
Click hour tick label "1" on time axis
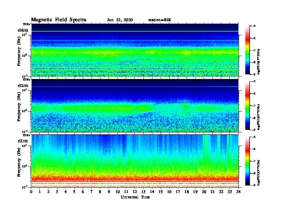coord(40,192)
